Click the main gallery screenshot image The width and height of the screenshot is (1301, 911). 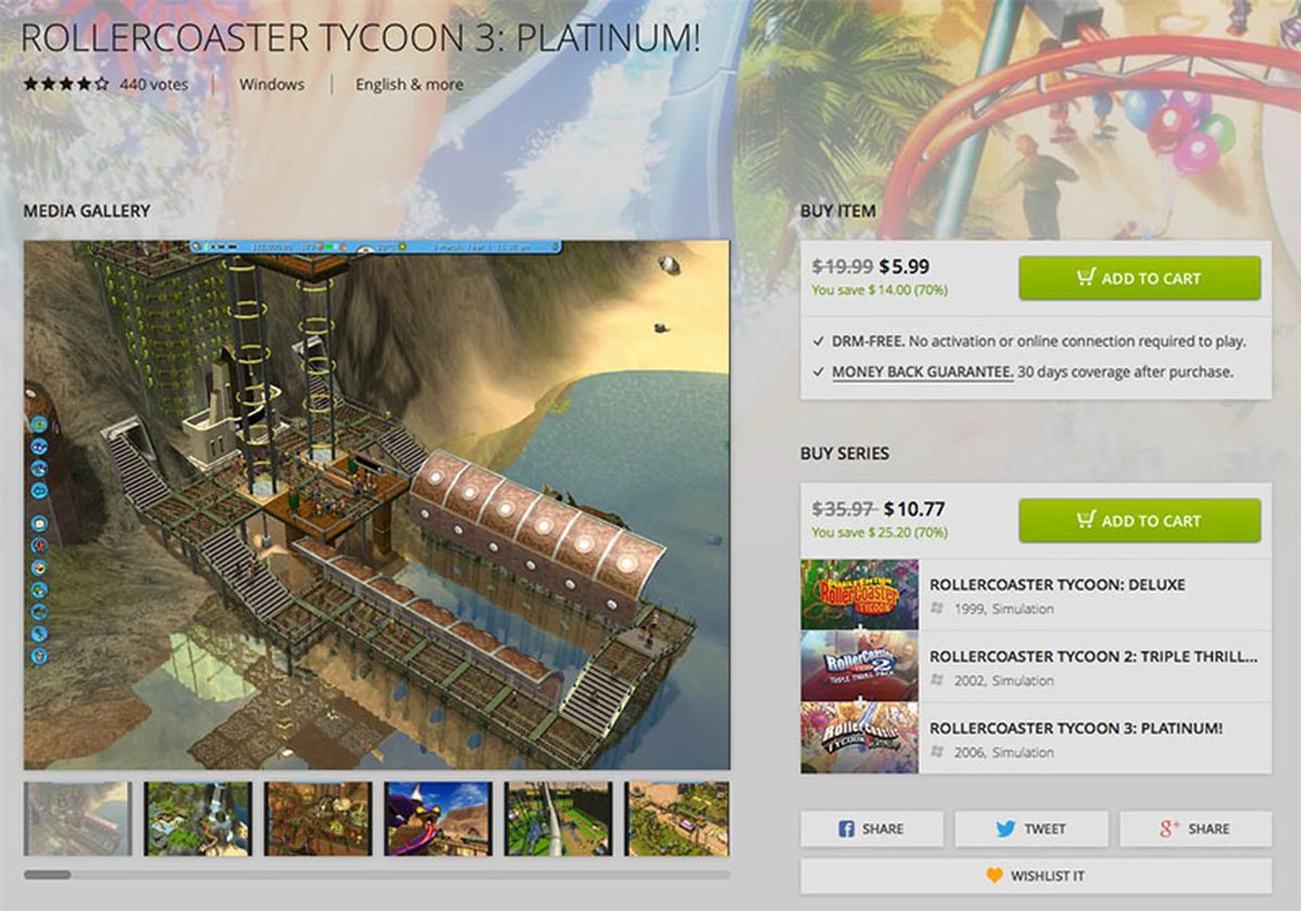[x=377, y=505]
